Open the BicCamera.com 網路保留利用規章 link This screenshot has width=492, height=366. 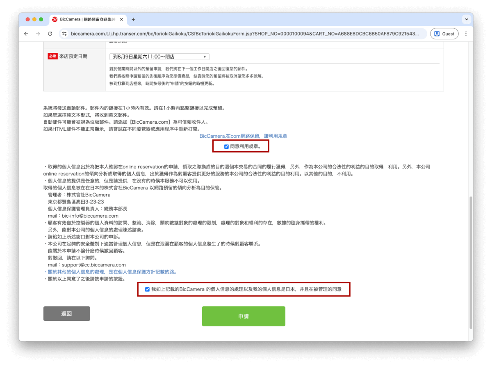(x=244, y=136)
